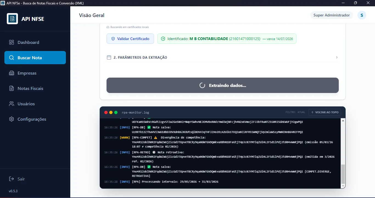The width and height of the screenshot is (375, 198).
Task: Click yellow dot in log window
Action: click(111, 112)
